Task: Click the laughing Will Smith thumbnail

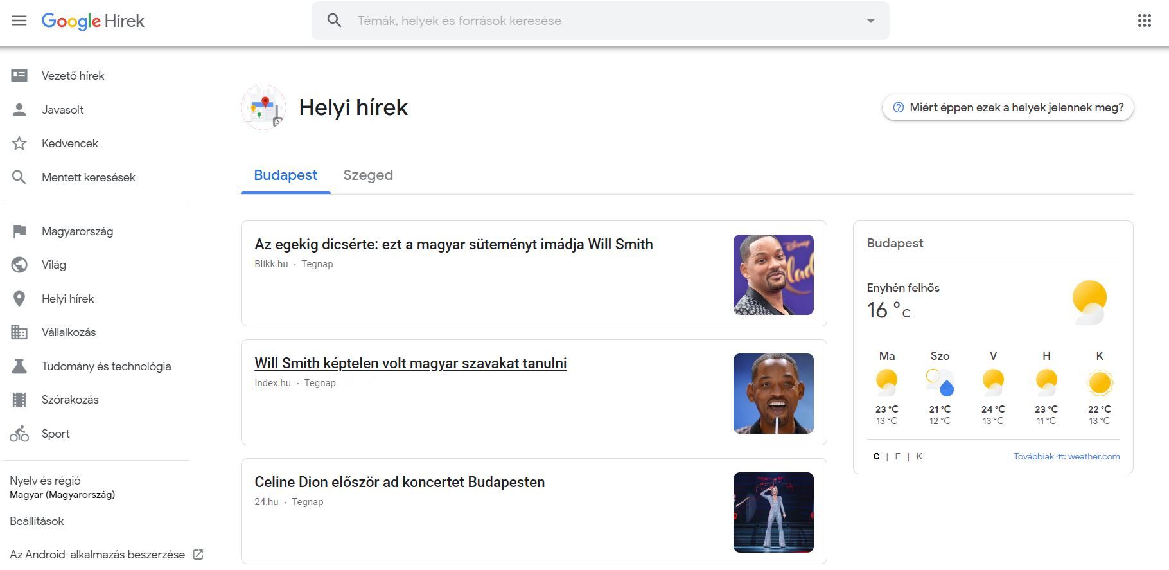Action: point(773,393)
